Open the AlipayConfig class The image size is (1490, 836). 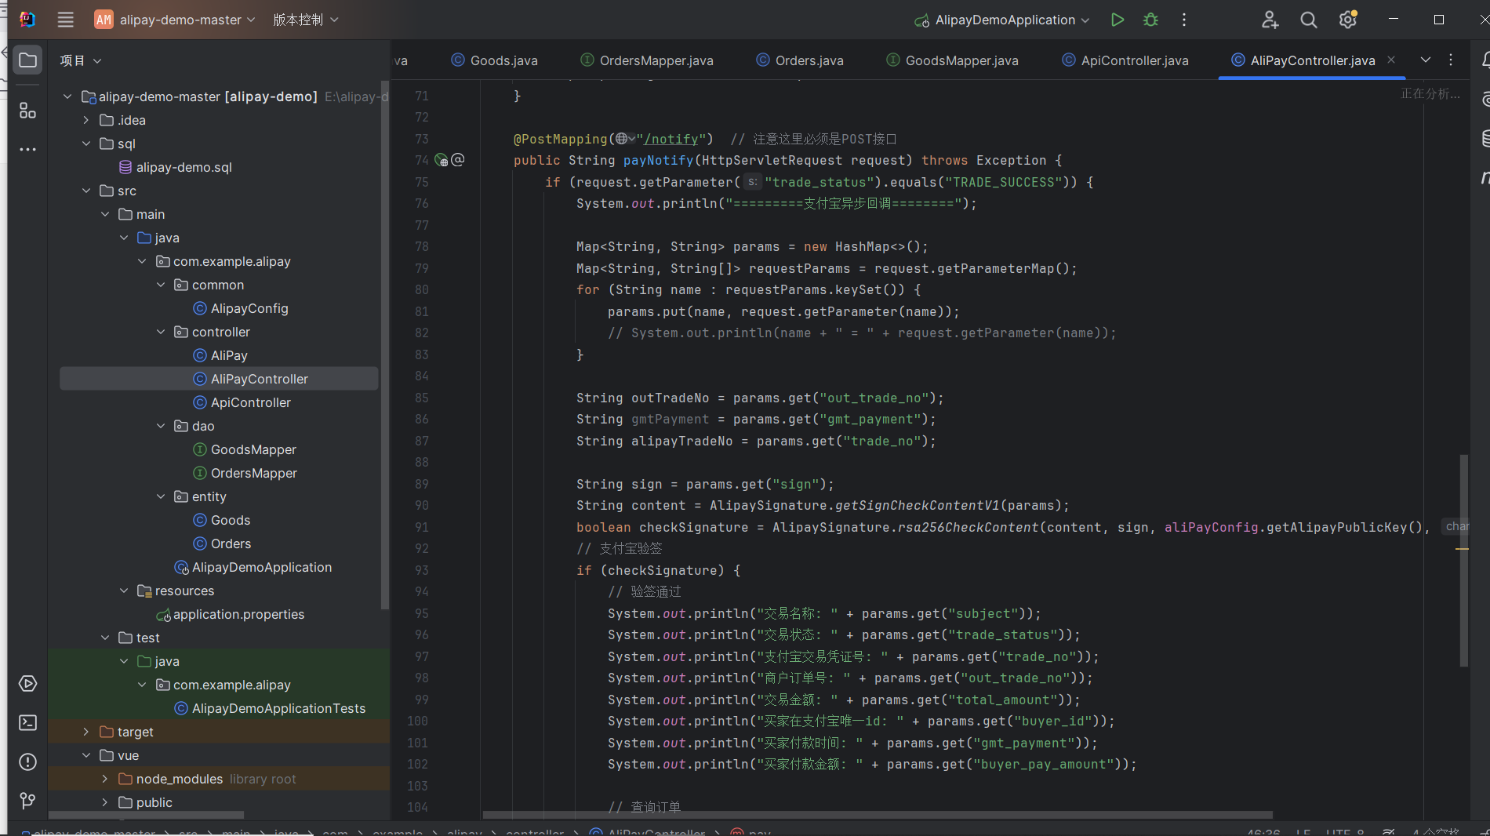pos(241,308)
